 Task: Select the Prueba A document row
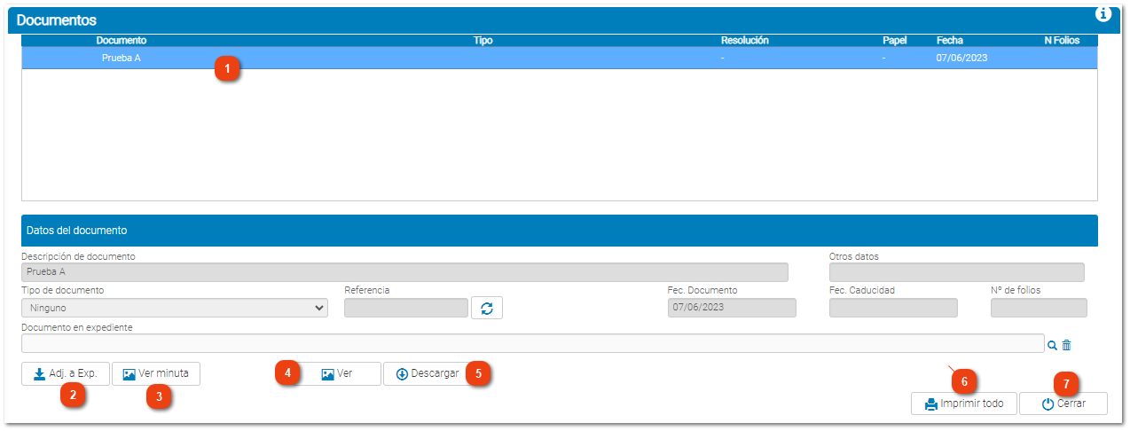pos(560,58)
